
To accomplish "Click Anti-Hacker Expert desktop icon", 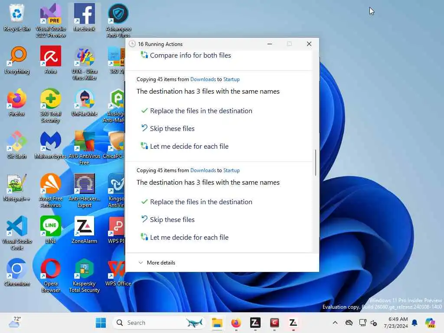I will (x=85, y=190).
